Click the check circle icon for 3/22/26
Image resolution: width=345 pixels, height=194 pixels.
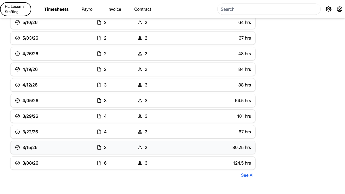(18, 132)
